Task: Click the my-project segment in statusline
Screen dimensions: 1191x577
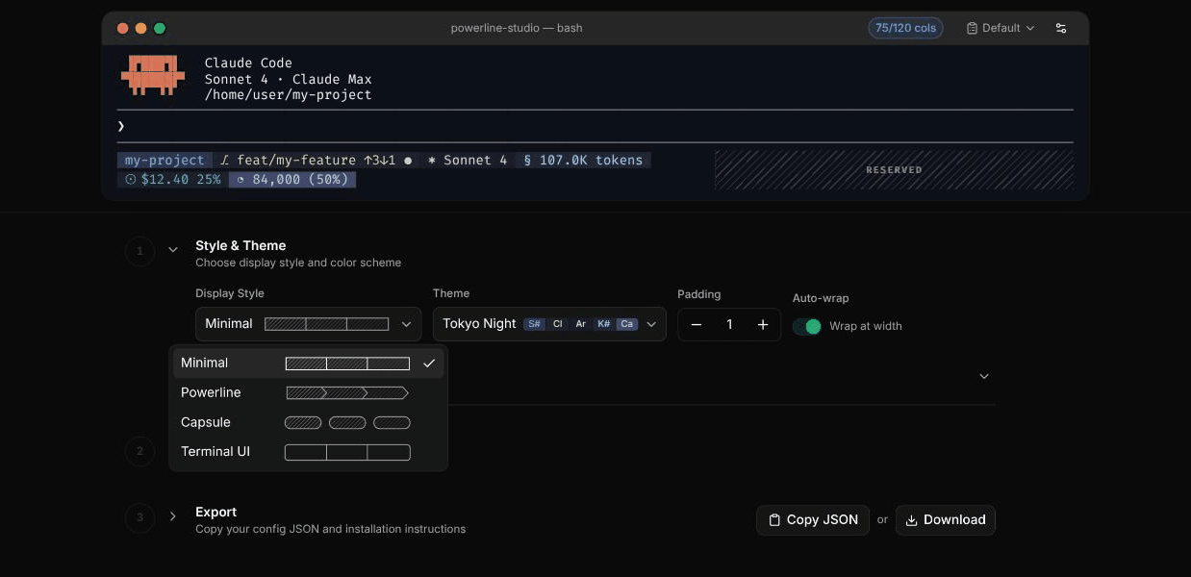Action: [x=165, y=161]
